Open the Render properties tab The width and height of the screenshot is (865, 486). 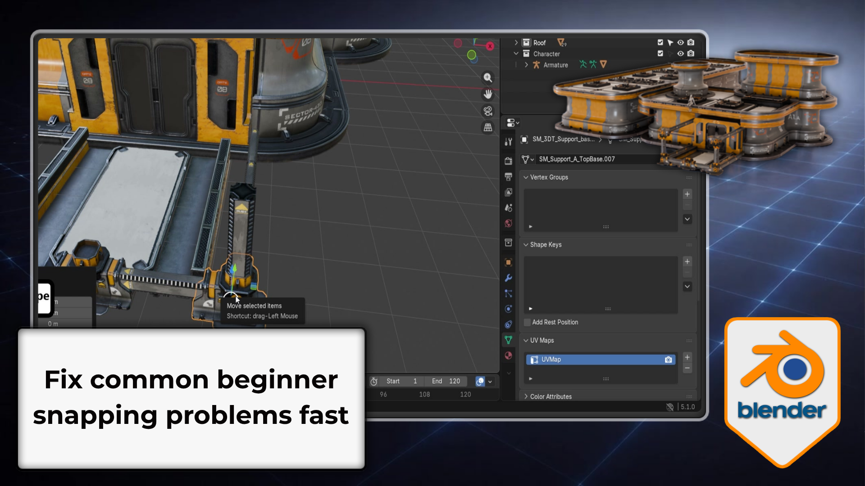509,161
